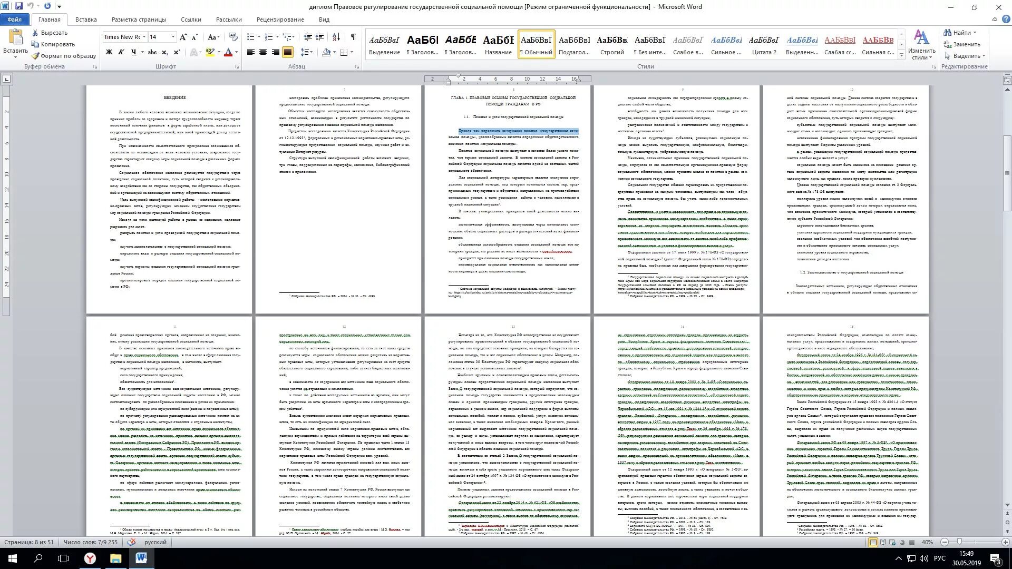Screen dimensions: 1012x569
Task: Open the font size dropdown
Action: [x=173, y=37]
